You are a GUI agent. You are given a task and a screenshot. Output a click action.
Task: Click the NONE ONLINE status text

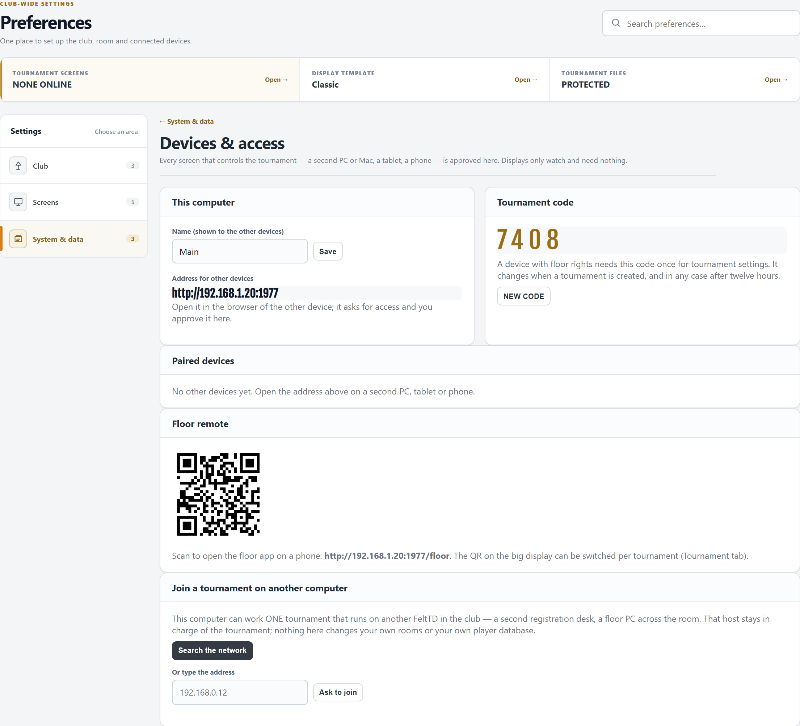coord(42,84)
